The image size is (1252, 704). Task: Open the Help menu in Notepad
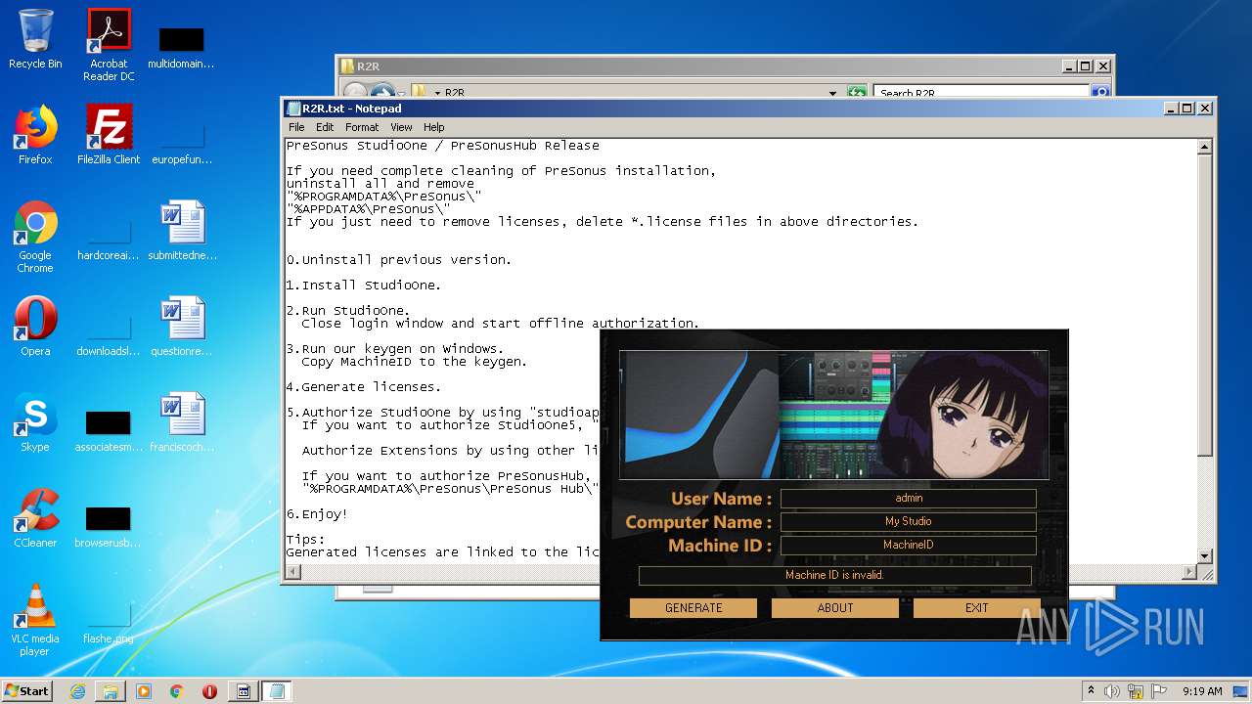[x=434, y=127]
